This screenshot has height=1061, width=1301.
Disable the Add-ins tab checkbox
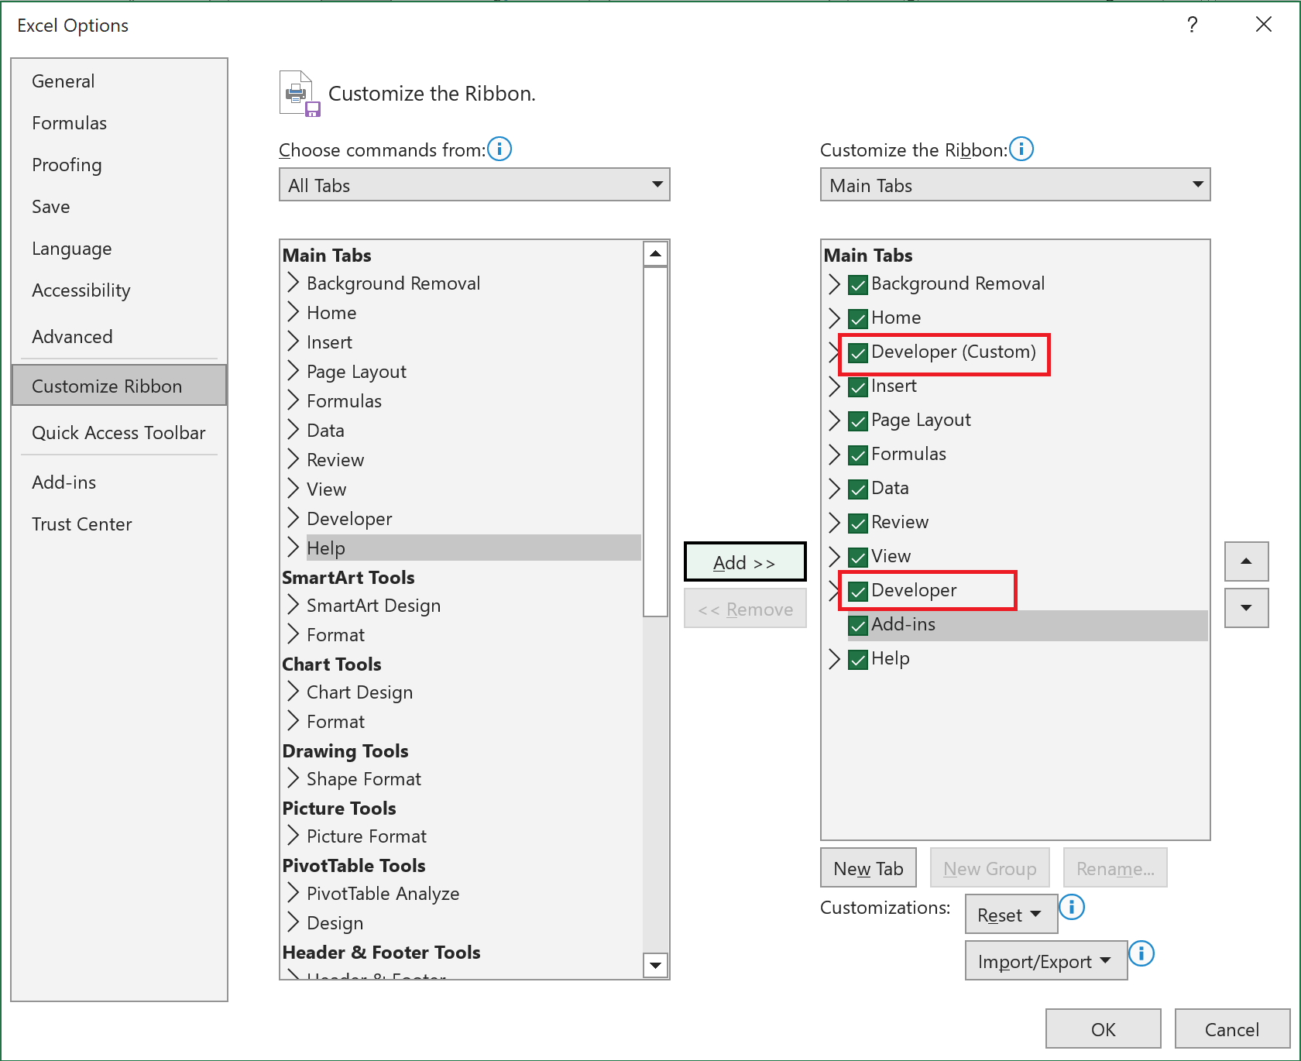click(x=857, y=626)
